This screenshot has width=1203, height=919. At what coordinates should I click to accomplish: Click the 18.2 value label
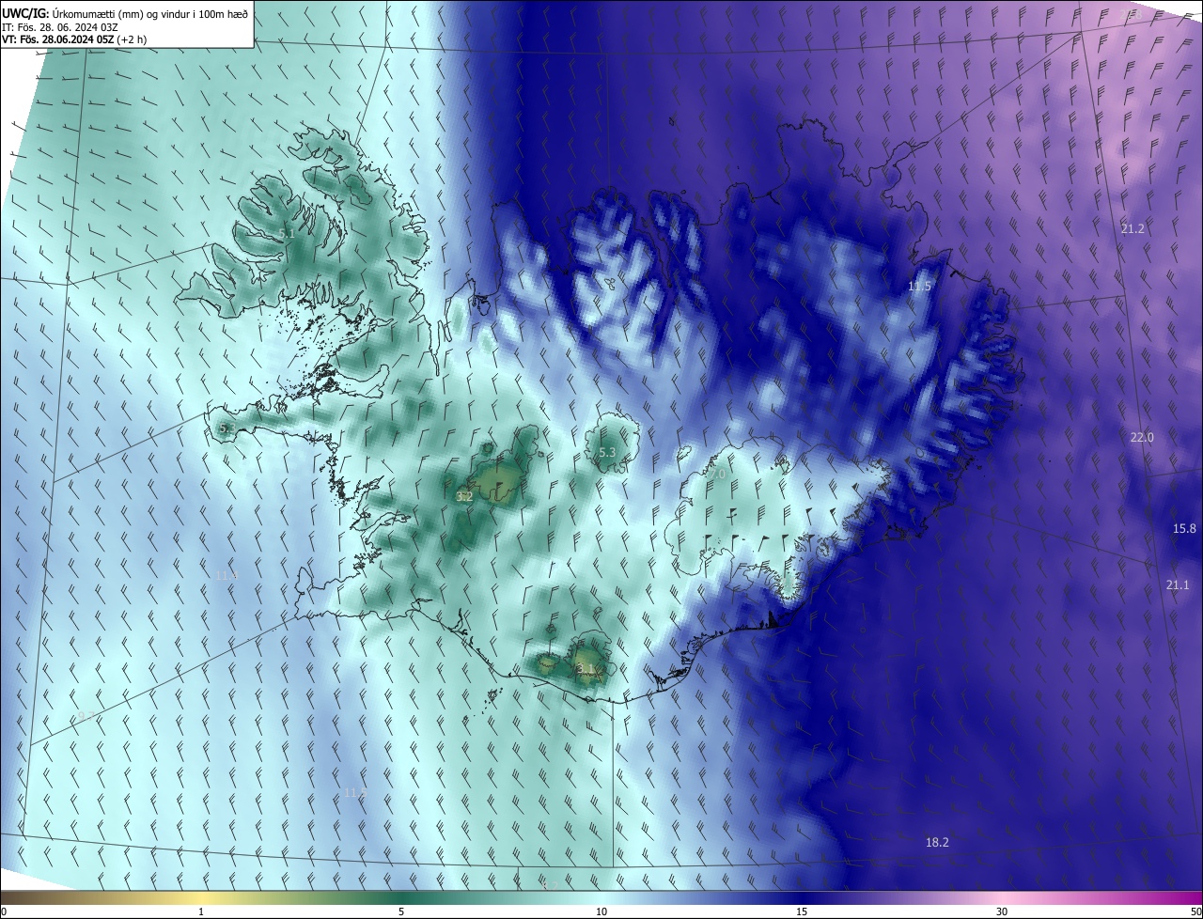point(937,843)
